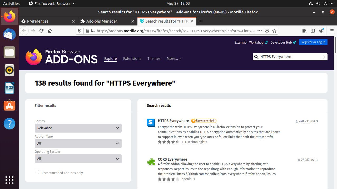
Task: Click the HTTPS Everywhere extension icon
Action: pyautogui.click(x=151, y=123)
